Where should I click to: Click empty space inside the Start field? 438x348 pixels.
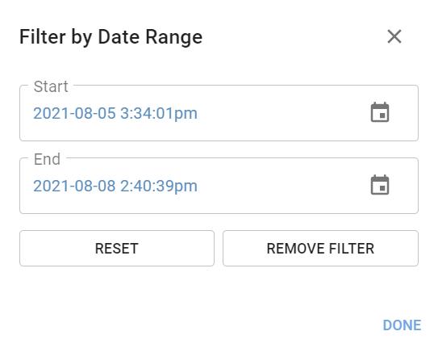pyautogui.click(x=279, y=113)
